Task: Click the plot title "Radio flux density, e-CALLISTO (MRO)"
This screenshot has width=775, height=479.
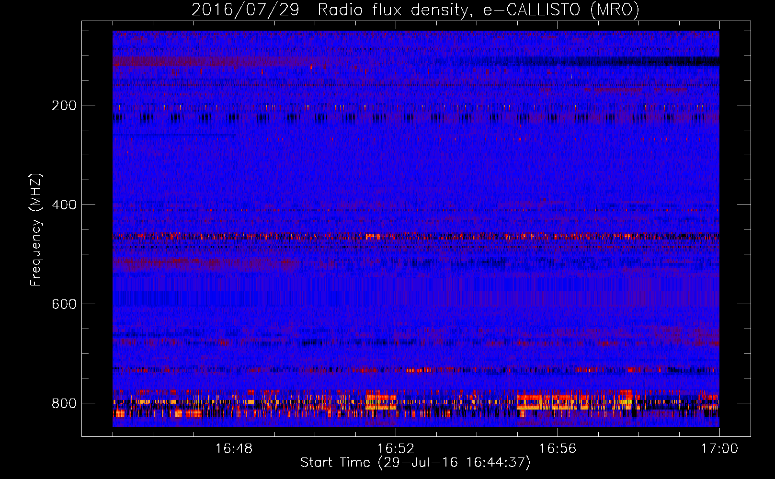Action: [479, 10]
